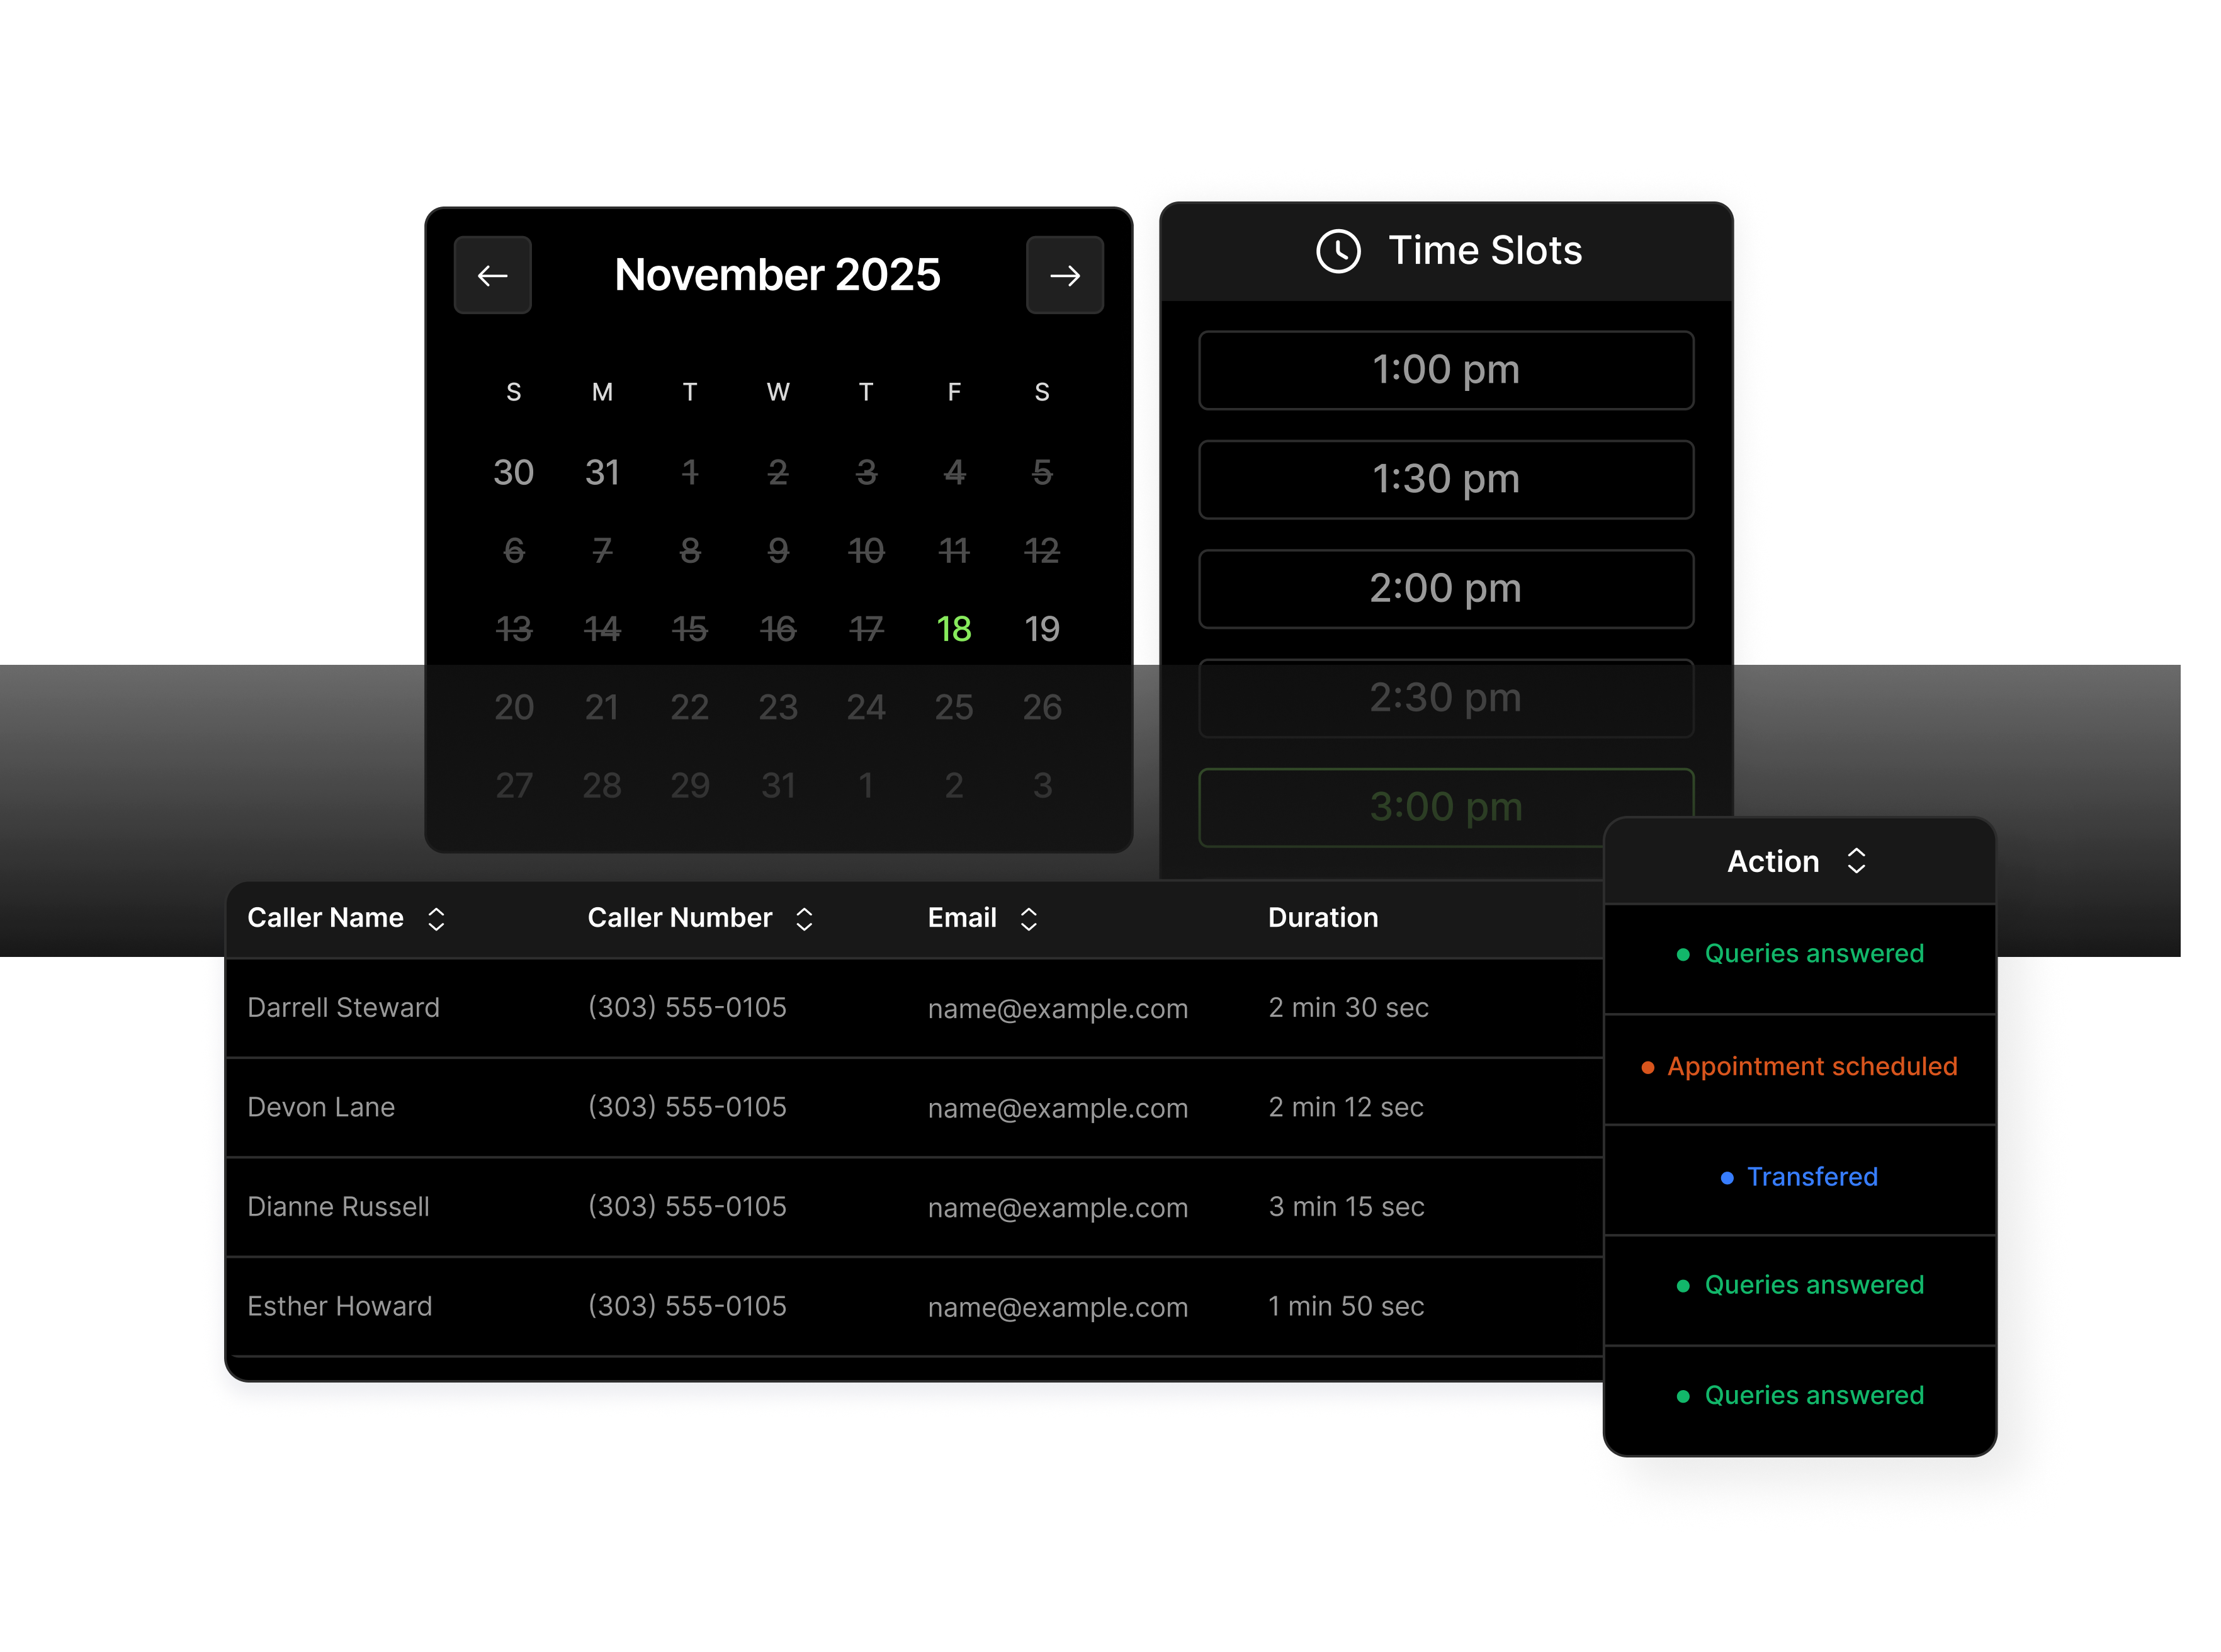Go to previous month with left arrow

492,275
